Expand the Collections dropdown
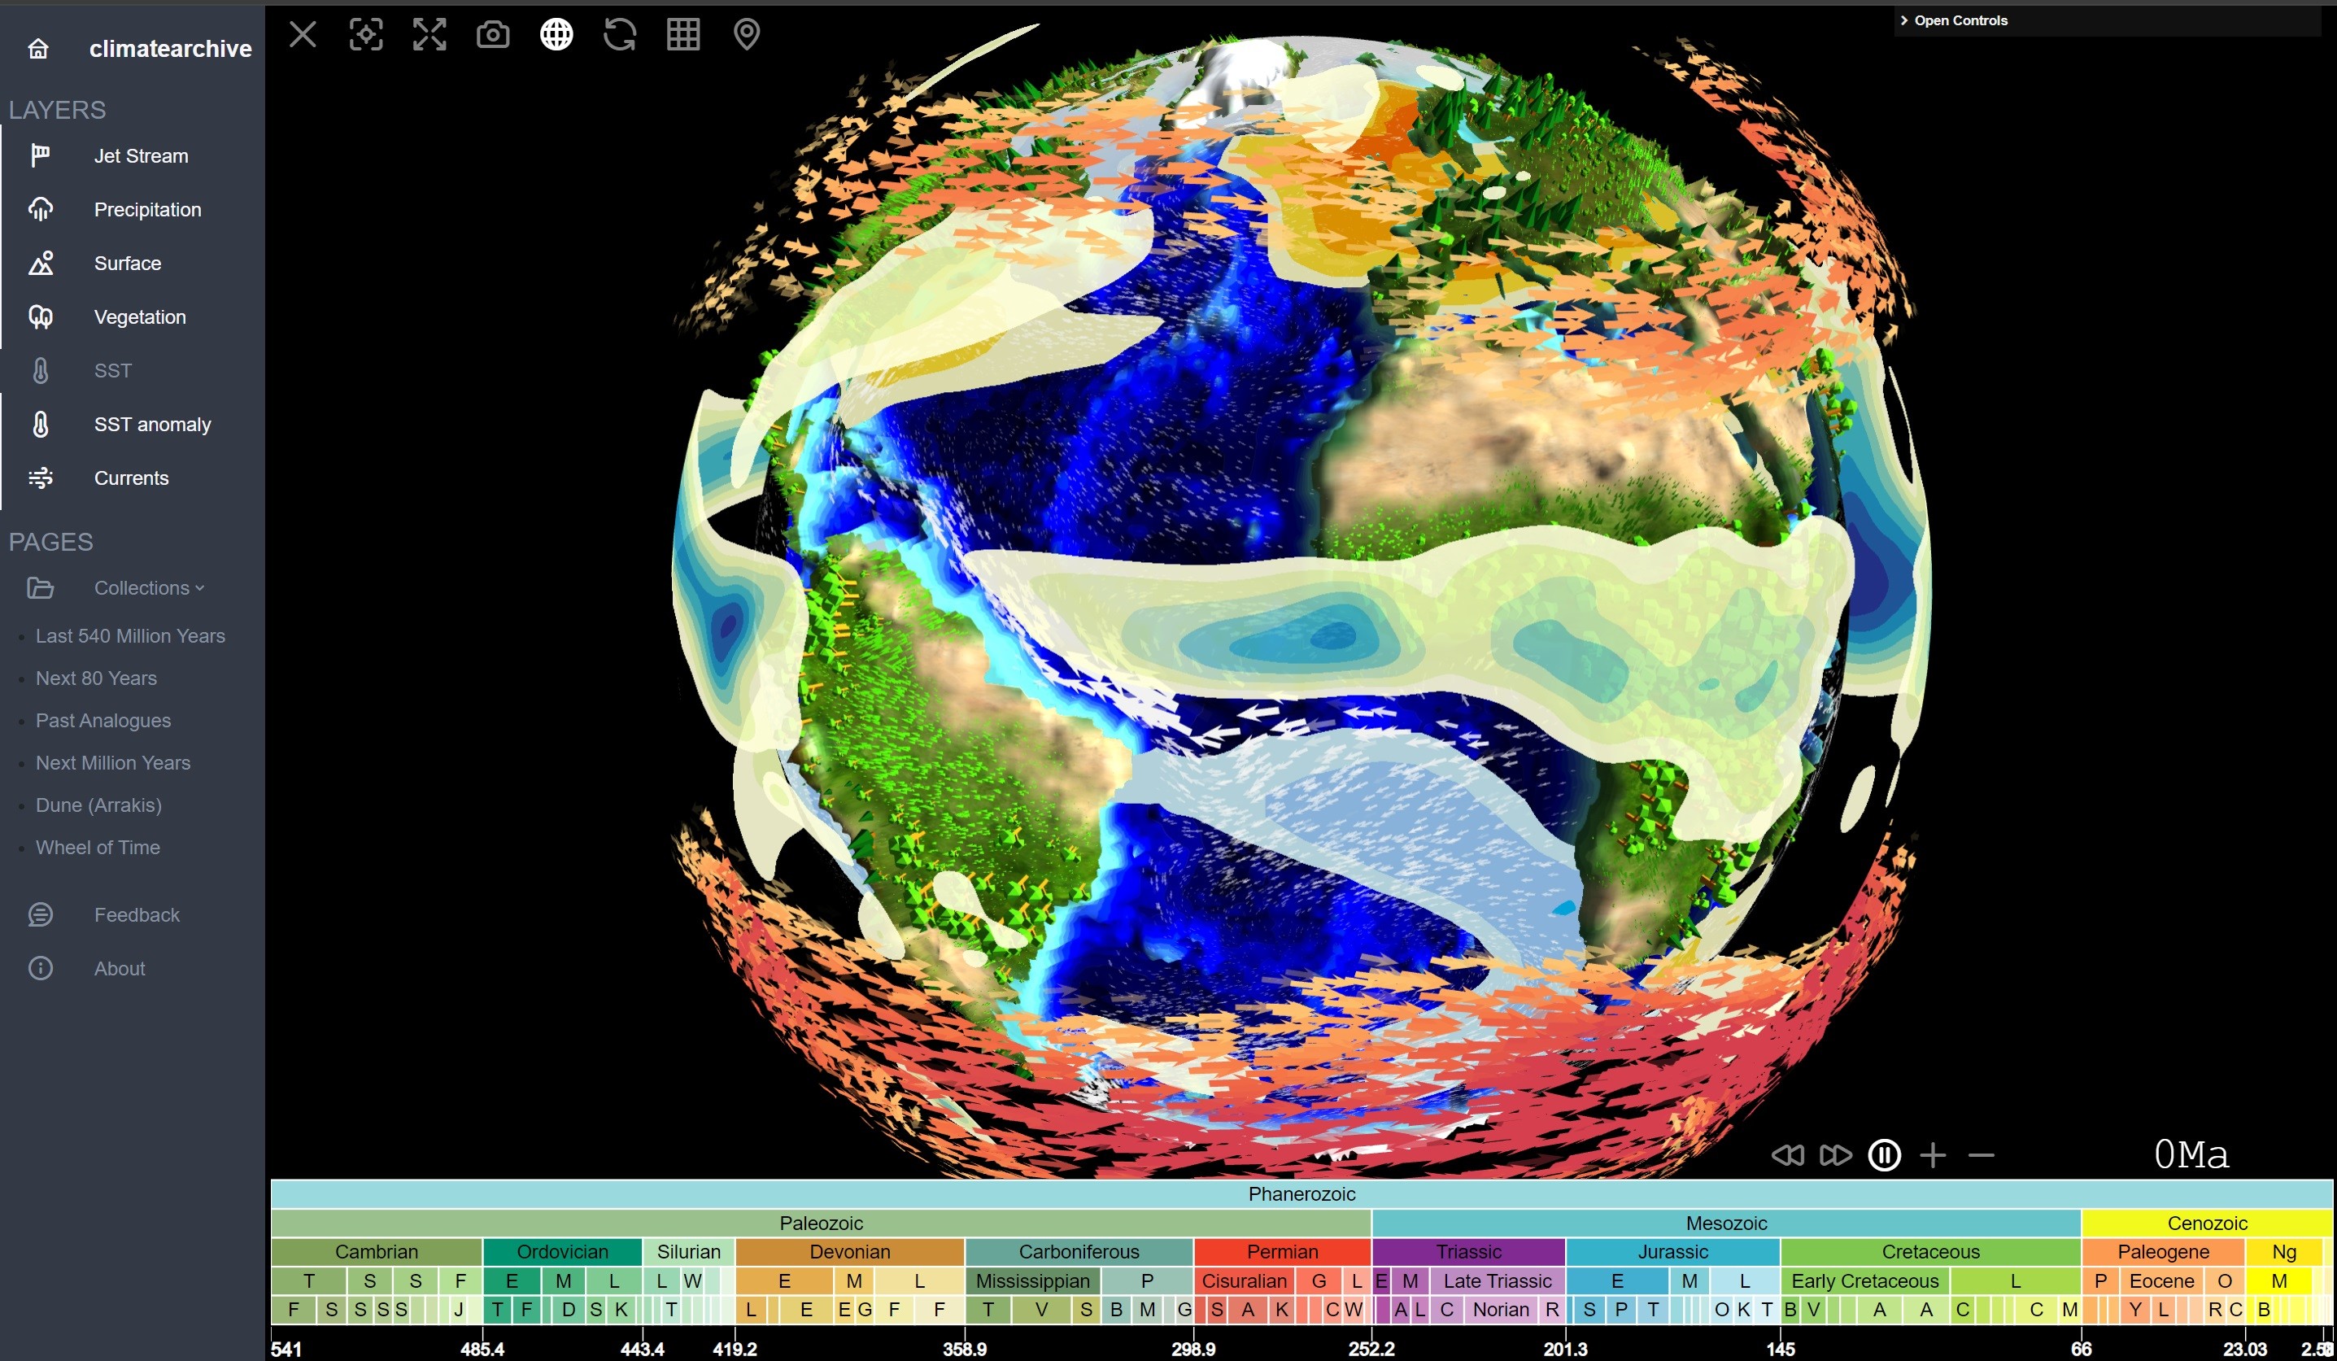Viewport: 2337px width, 1361px height. click(x=148, y=587)
